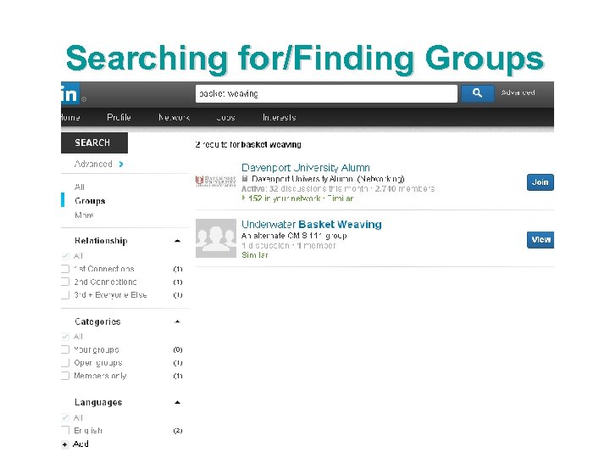Screen dimensions: 610x458
Task: Collapse the Languages section
Action: 177,402
